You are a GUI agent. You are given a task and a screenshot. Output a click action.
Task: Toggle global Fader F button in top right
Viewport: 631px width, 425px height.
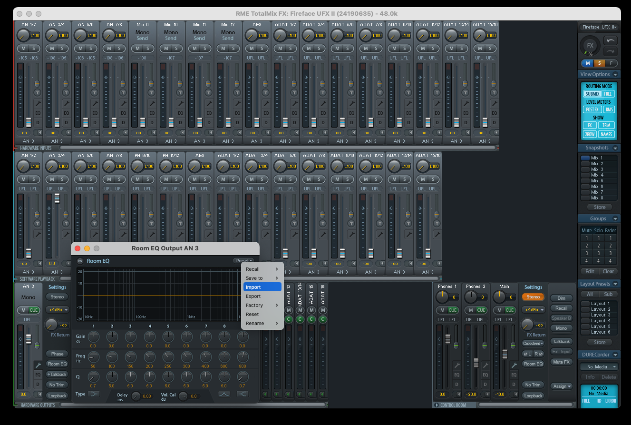click(611, 63)
